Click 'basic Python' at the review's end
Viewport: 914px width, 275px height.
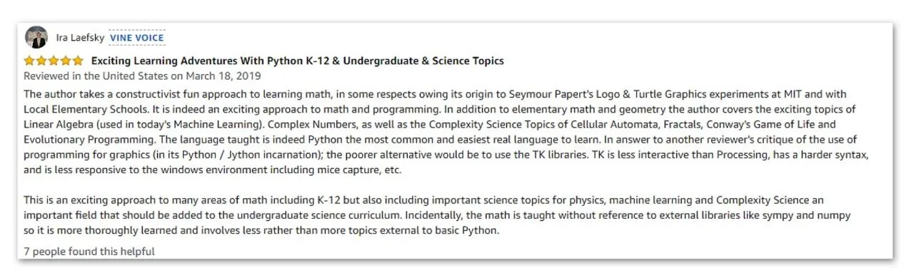pyautogui.click(x=467, y=230)
